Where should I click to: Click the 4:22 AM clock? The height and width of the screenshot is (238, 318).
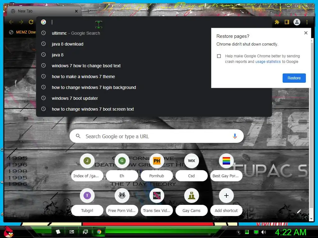coord(291,232)
